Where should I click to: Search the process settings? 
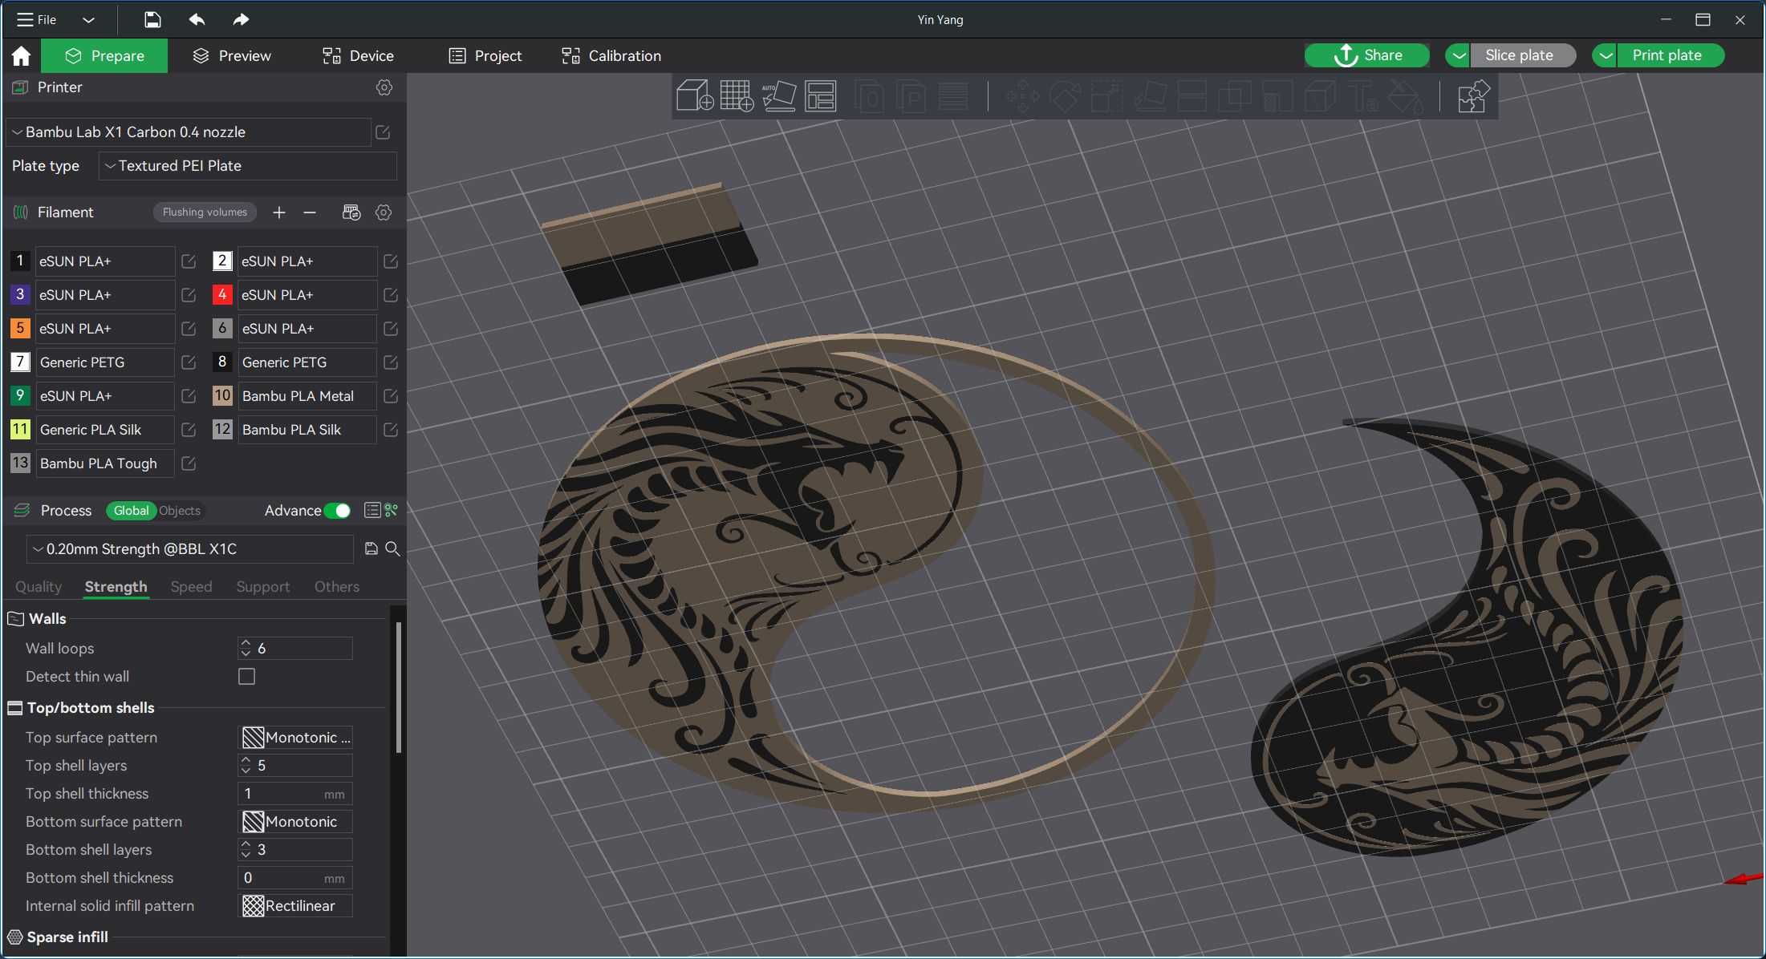pyautogui.click(x=392, y=549)
